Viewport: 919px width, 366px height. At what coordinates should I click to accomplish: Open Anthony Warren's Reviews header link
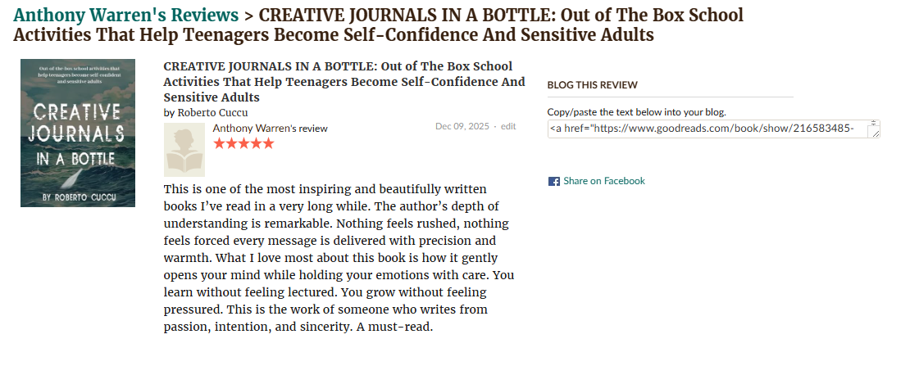pyautogui.click(x=126, y=16)
